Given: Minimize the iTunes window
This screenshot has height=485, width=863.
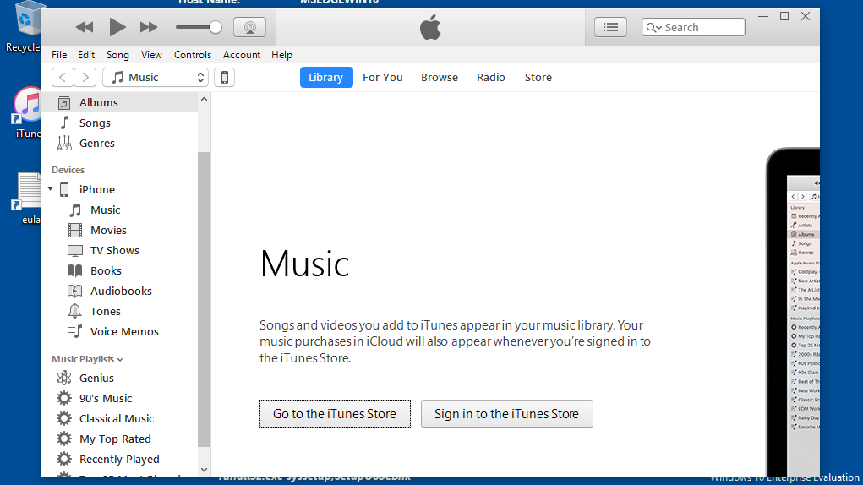Looking at the screenshot, I should coord(763,17).
